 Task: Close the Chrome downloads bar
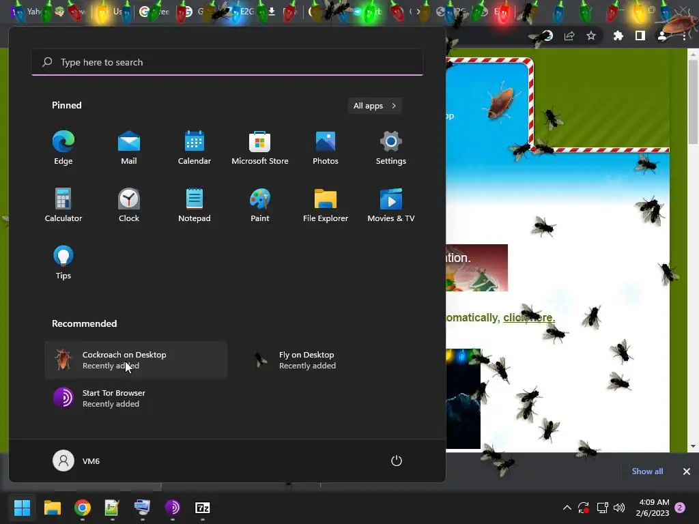(687, 471)
